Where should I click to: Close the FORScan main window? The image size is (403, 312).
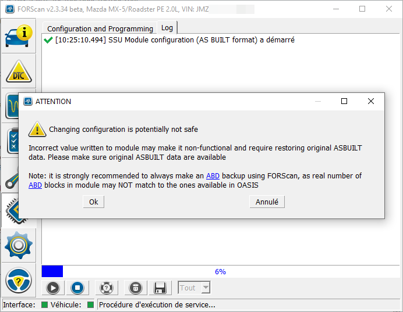389,9
